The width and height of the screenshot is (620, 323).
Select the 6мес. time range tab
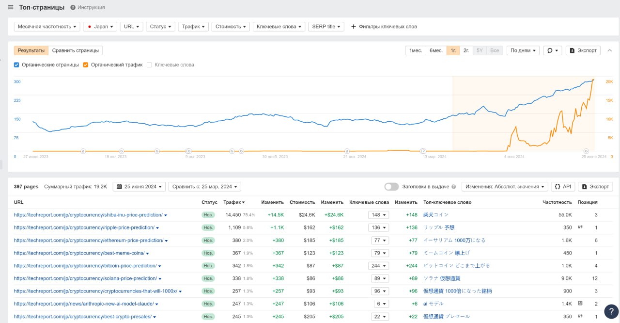(x=436, y=50)
